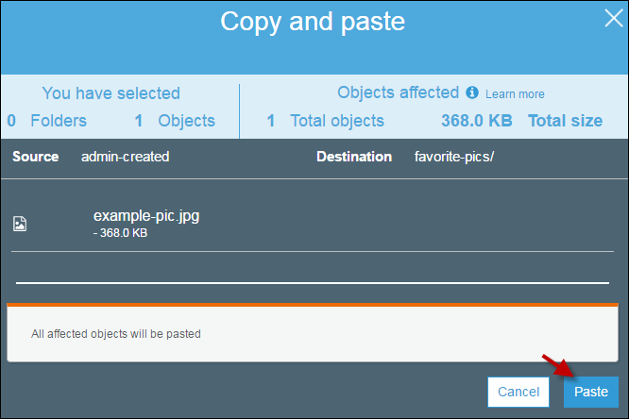Click the file size under example-pic.jpg
This screenshot has height=419, width=629.
pyautogui.click(x=120, y=233)
